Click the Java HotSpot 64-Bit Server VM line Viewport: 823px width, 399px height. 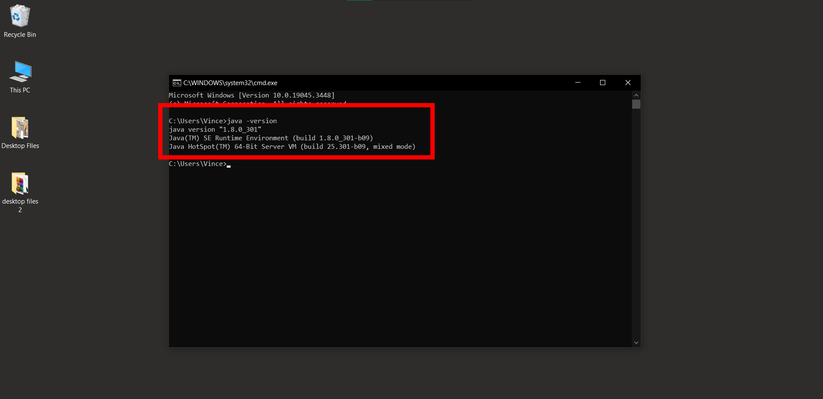[292, 146]
